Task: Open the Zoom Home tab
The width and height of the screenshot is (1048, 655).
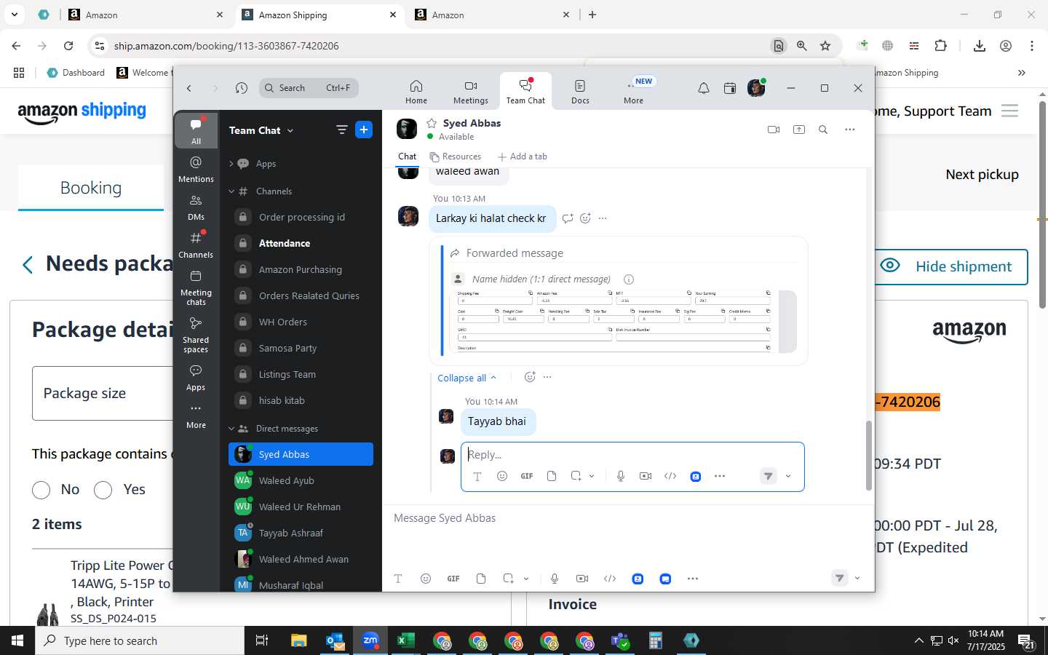Action: (x=416, y=92)
